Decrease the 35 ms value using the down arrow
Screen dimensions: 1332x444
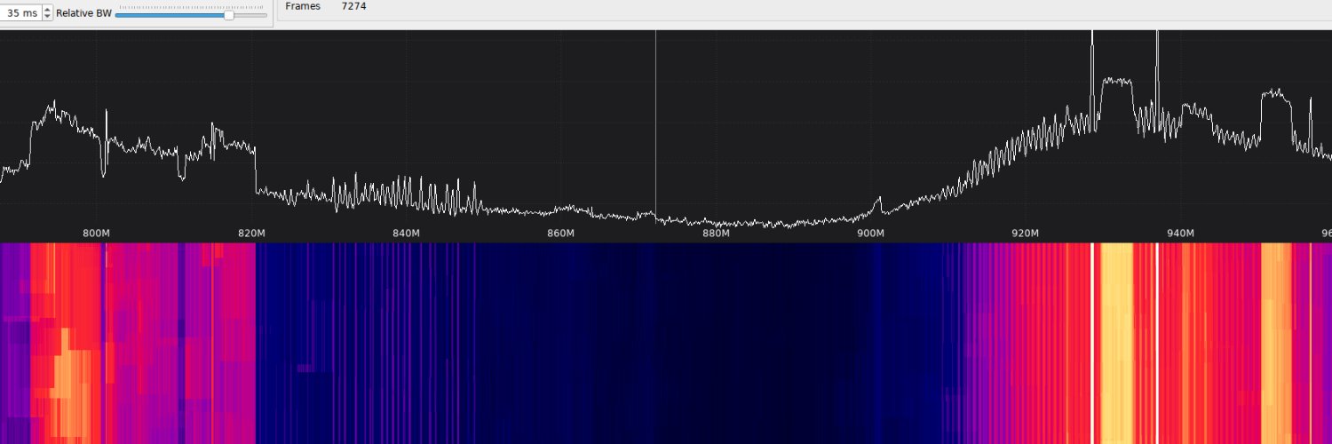click(47, 17)
